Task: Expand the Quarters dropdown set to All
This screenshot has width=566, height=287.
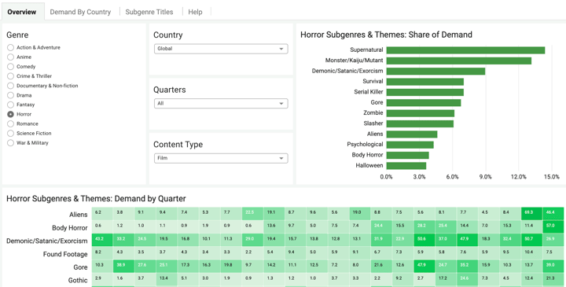Action: coord(221,104)
